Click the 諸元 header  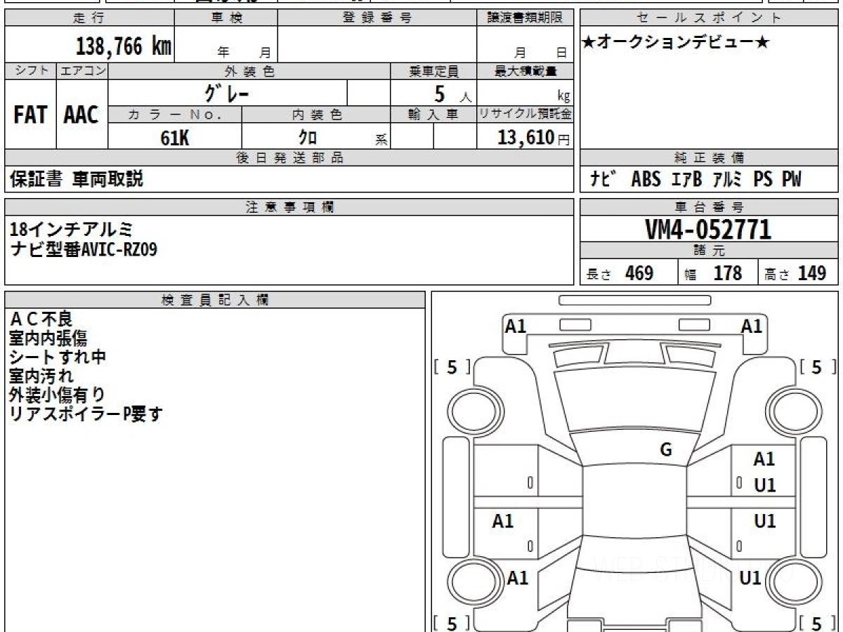tap(710, 251)
